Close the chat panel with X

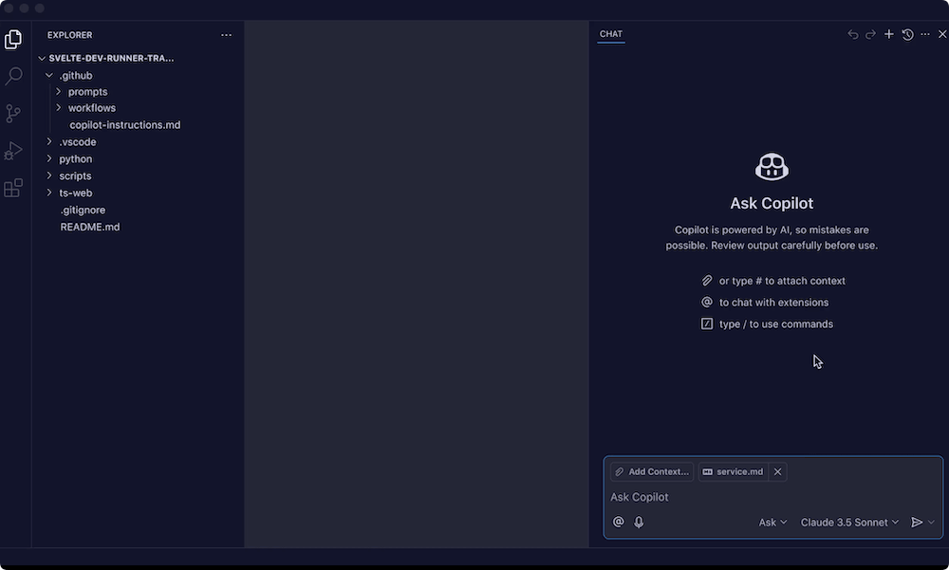pos(942,34)
